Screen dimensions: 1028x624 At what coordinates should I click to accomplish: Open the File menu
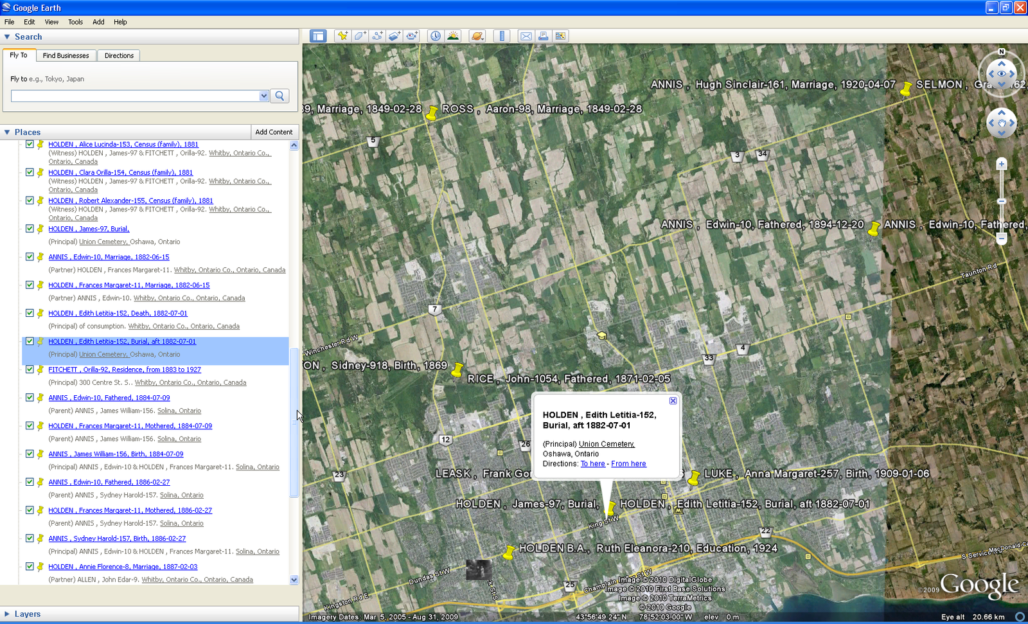click(9, 22)
